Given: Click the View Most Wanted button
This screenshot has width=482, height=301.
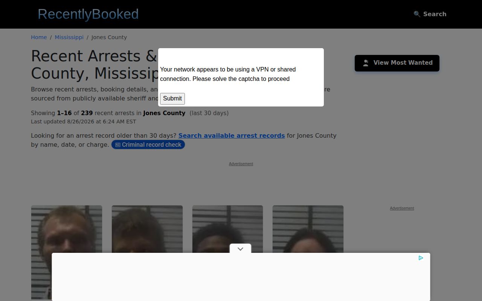Looking at the screenshot, I should click(397, 63).
